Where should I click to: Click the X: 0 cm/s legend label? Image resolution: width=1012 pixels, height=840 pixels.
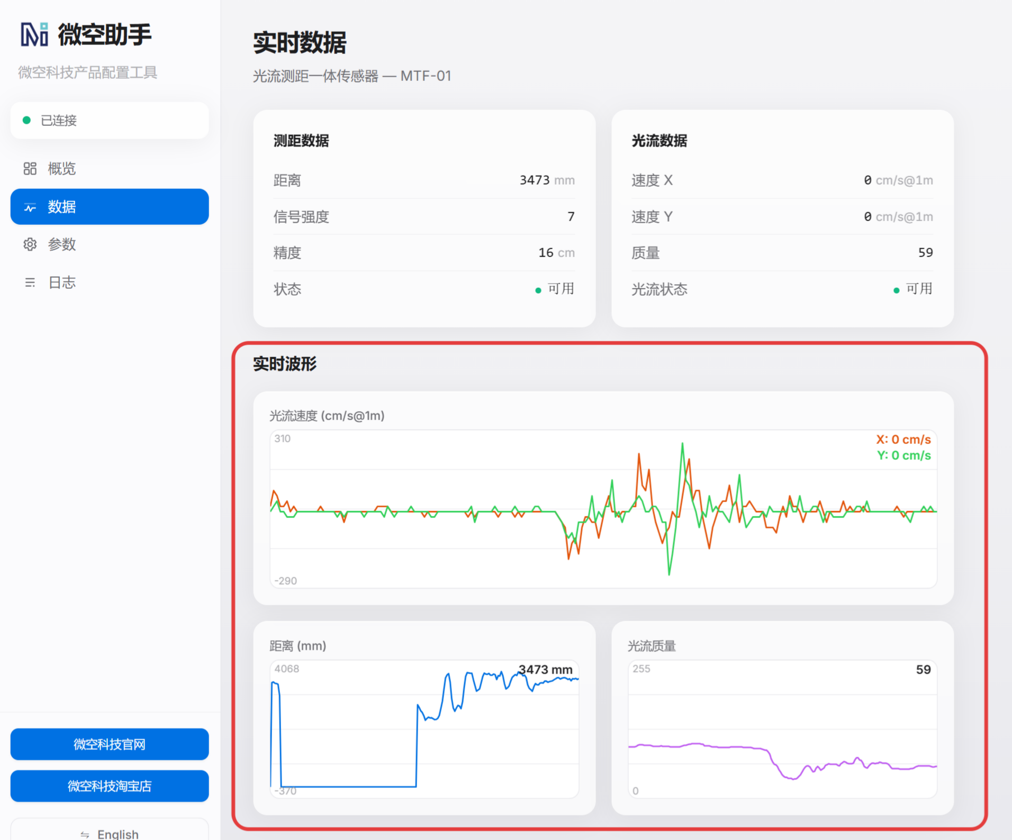(x=903, y=440)
